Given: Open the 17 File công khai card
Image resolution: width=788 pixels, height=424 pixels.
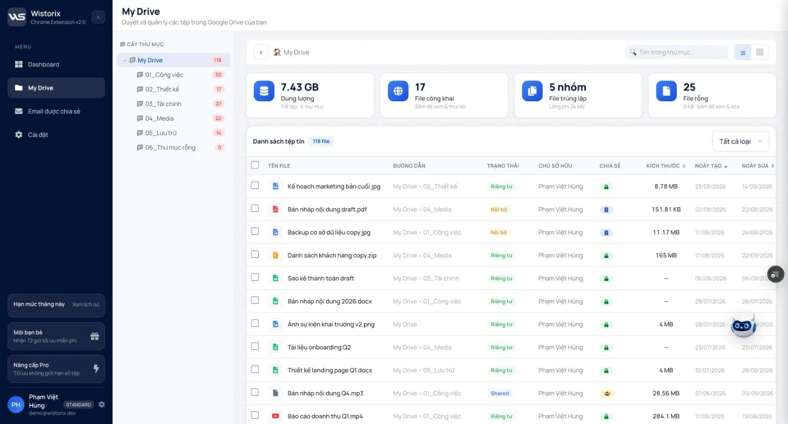Looking at the screenshot, I should pyautogui.click(x=444, y=96).
